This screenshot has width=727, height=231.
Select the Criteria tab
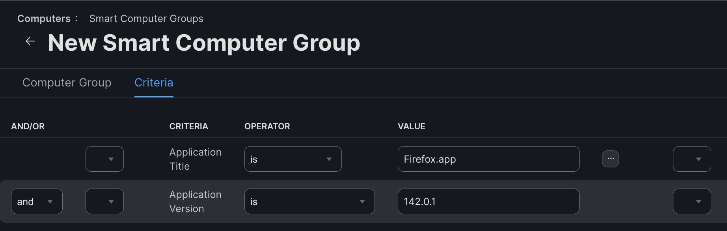click(154, 82)
